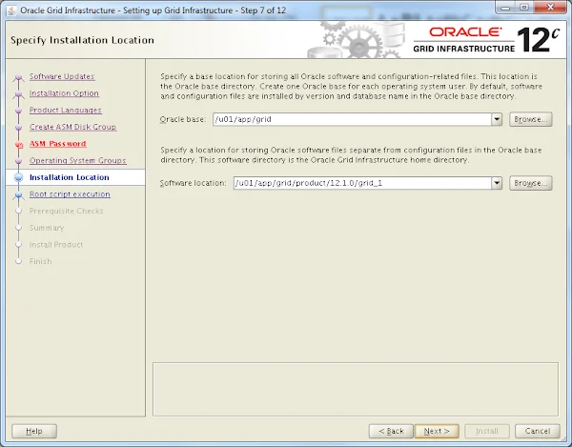Proceed with the Next button

(x=437, y=431)
